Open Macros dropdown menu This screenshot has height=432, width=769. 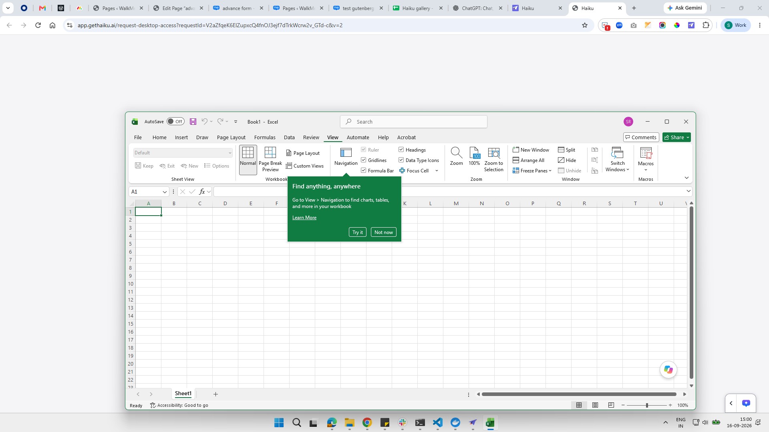646,159
